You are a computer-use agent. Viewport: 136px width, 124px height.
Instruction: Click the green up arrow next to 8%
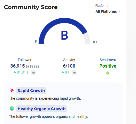click(63, 72)
